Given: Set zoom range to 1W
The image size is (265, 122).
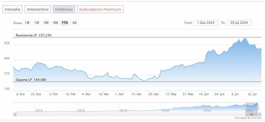Looking at the screenshot, I should tap(27, 23).
